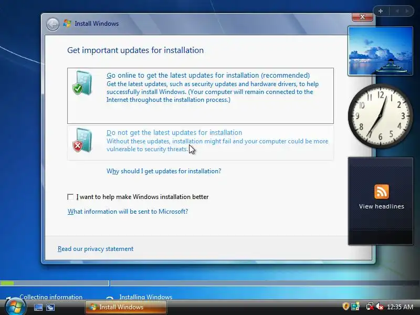Click the Switch between windows icon

point(50,307)
